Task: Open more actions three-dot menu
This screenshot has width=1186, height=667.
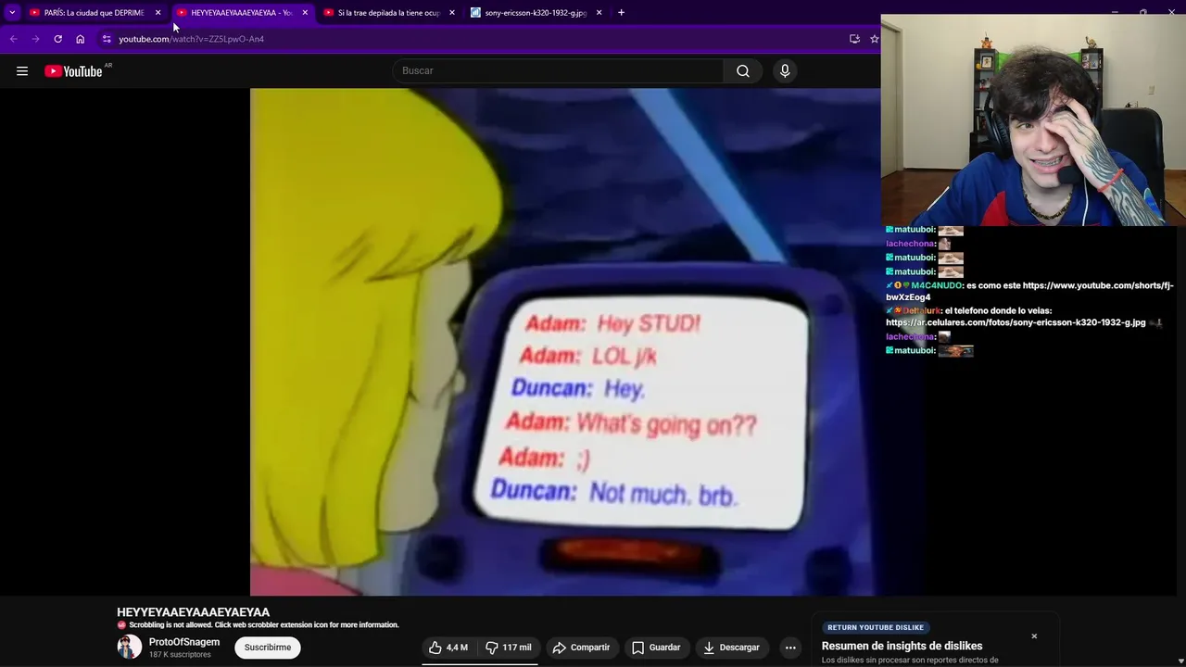Action: click(x=790, y=648)
